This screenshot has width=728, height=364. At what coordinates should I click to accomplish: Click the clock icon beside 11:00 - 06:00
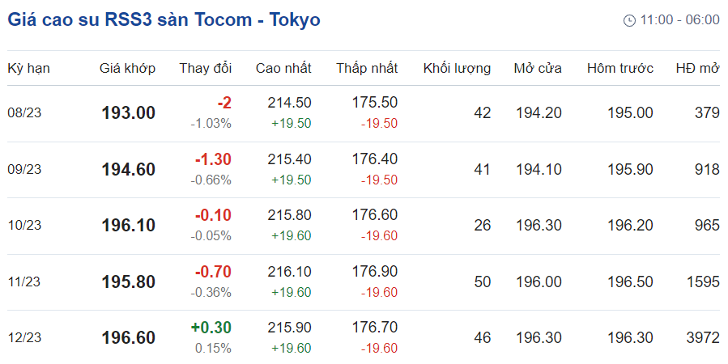pos(629,20)
